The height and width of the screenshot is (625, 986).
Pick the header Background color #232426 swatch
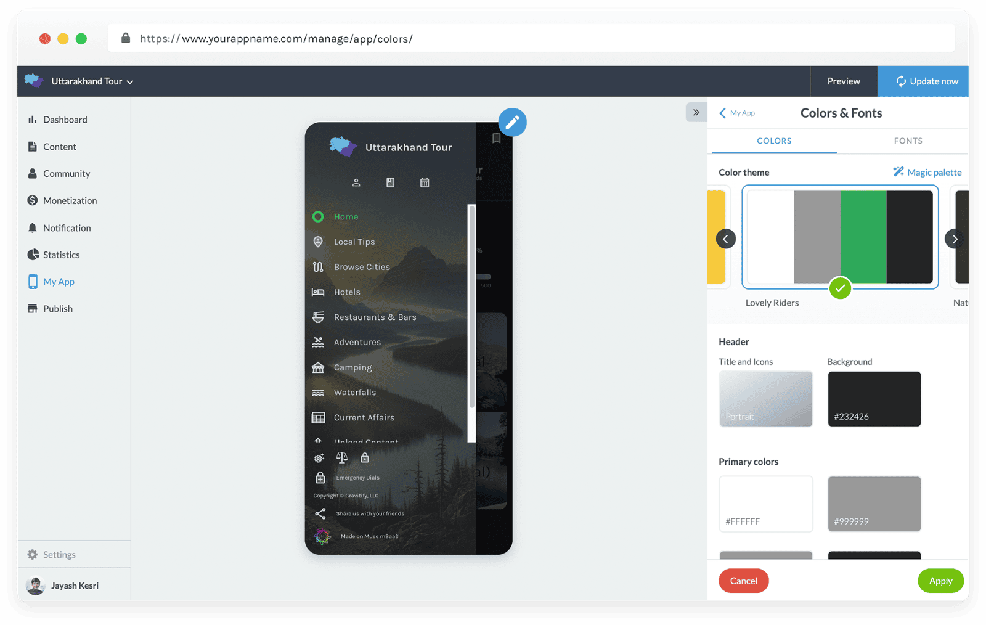pyautogui.click(x=874, y=399)
